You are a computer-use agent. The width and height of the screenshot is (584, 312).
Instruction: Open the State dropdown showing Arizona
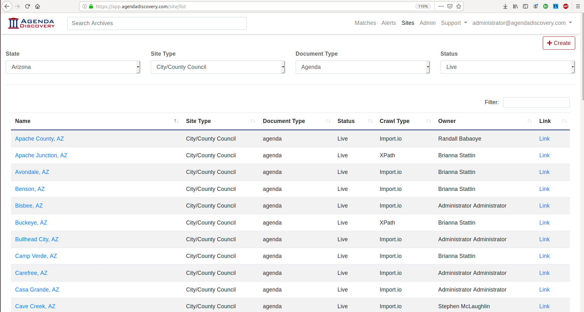pos(73,67)
